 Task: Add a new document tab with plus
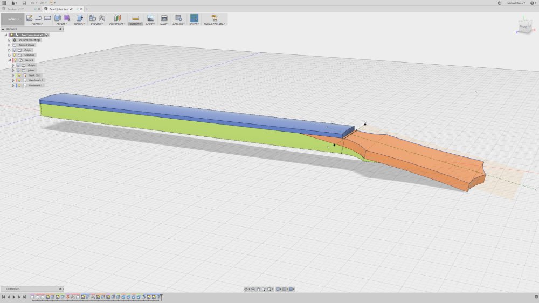[x=87, y=9]
